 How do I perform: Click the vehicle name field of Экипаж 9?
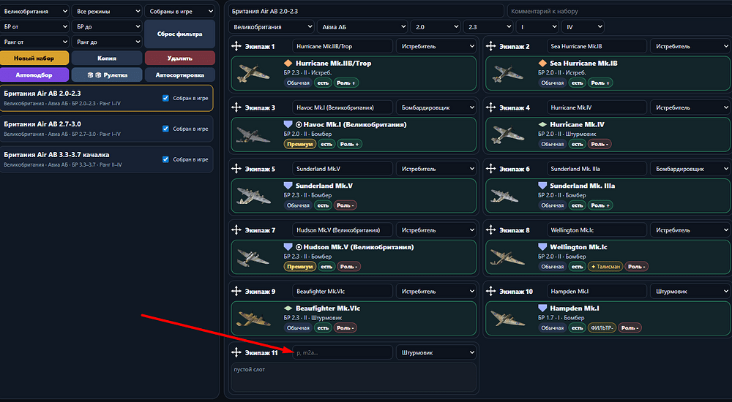click(x=343, y=292)
